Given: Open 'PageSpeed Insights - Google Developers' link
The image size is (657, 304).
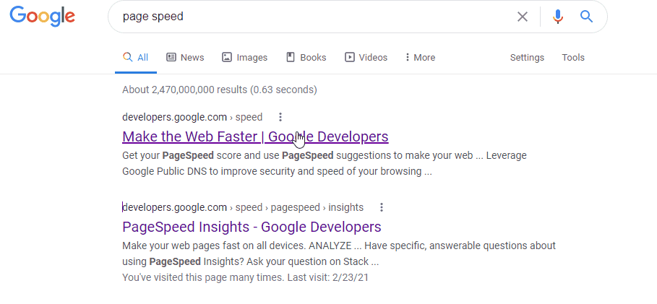Looking at the screenshot, I should [252, 227].
